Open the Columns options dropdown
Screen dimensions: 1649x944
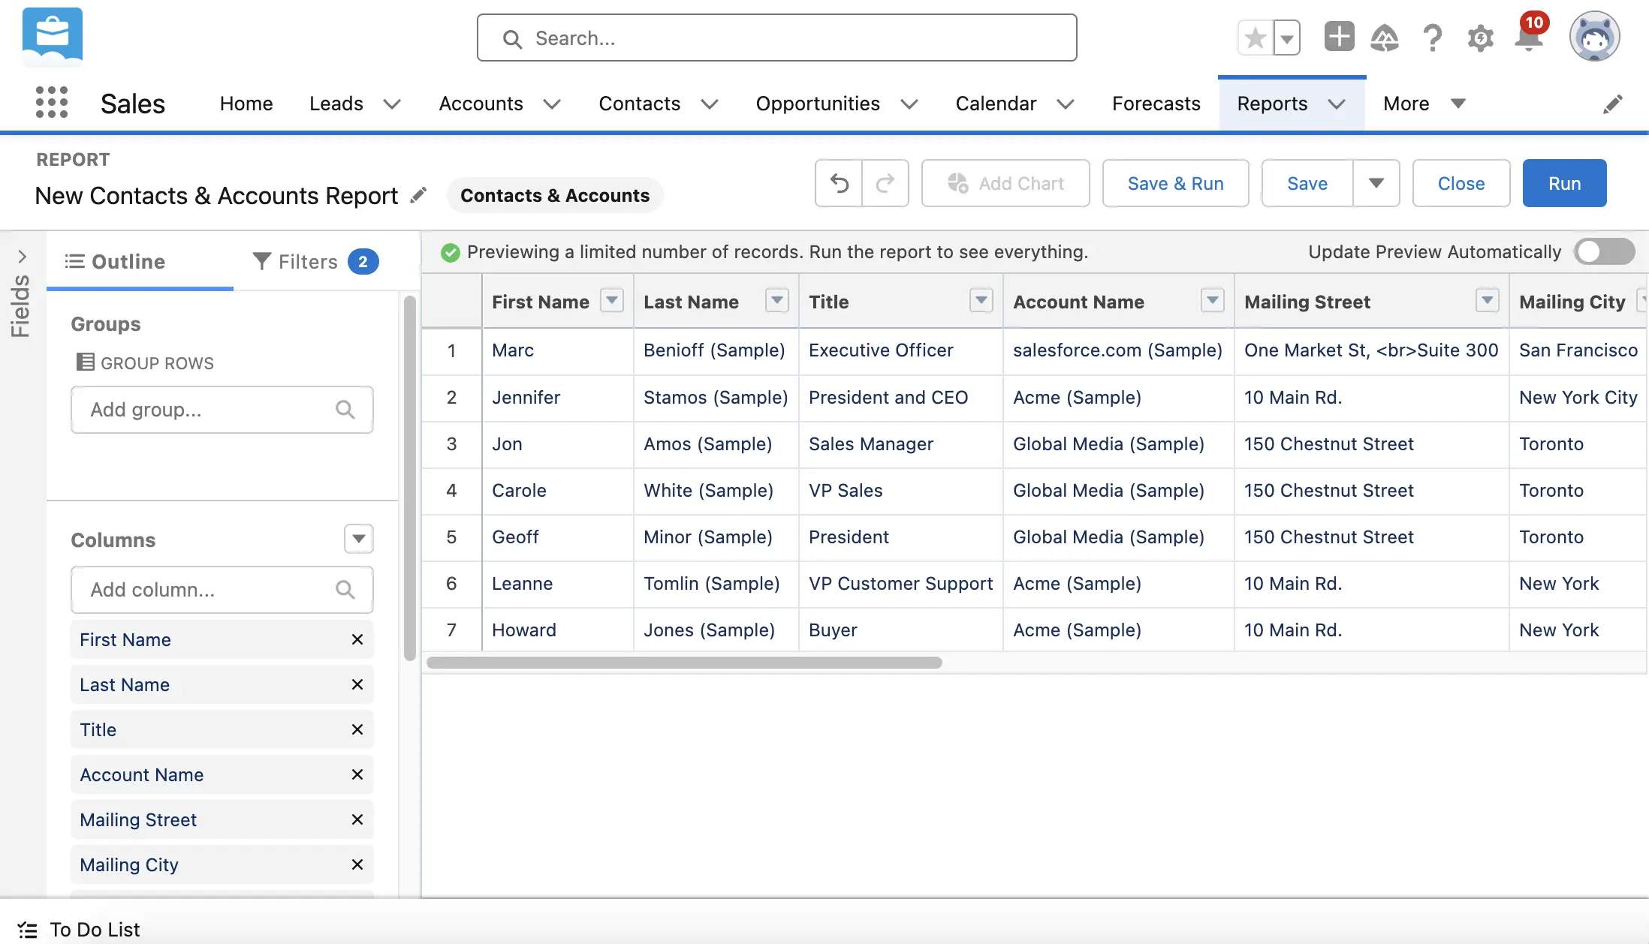(x=358, y=539)
